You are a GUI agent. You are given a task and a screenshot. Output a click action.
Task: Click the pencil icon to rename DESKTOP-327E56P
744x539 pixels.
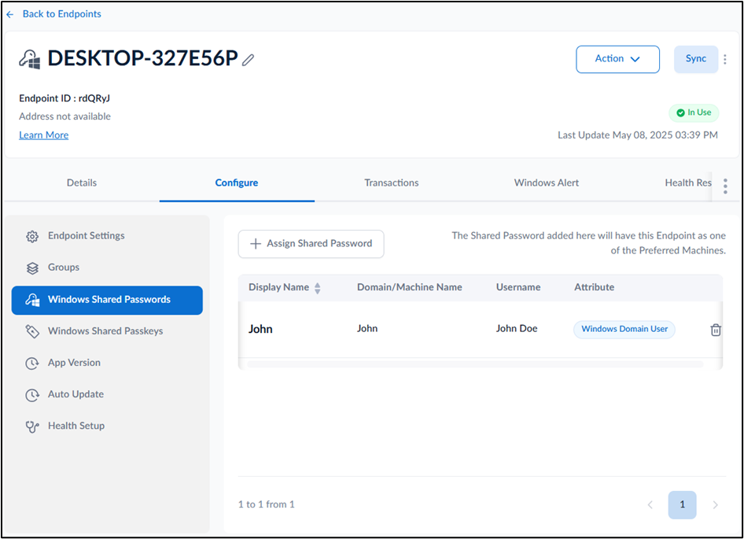(x=248, y=60)
